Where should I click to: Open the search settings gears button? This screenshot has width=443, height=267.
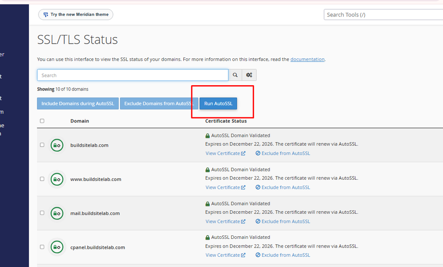tap(249, 75)
